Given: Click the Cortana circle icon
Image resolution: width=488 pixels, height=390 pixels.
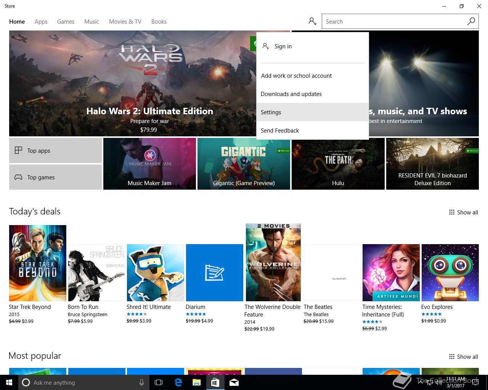Looking at the screenshot, I should 26,382.
